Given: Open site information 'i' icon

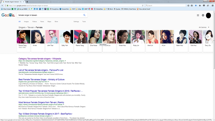Looking at the screenshot, I should 6,6.
